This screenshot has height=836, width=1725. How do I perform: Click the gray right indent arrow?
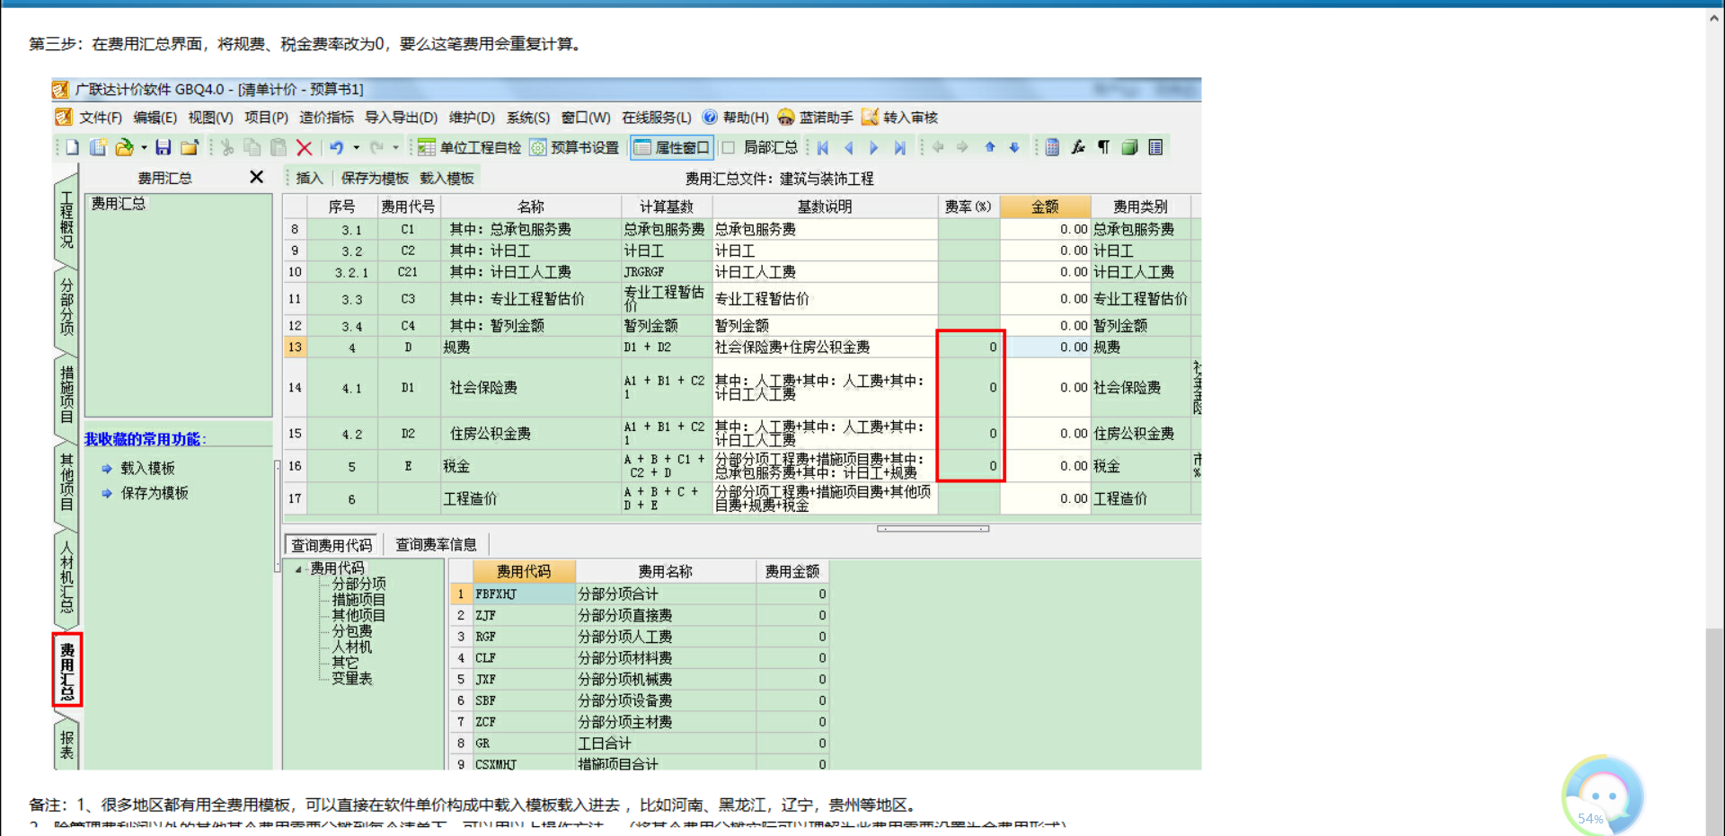click(x=962, y=147)
